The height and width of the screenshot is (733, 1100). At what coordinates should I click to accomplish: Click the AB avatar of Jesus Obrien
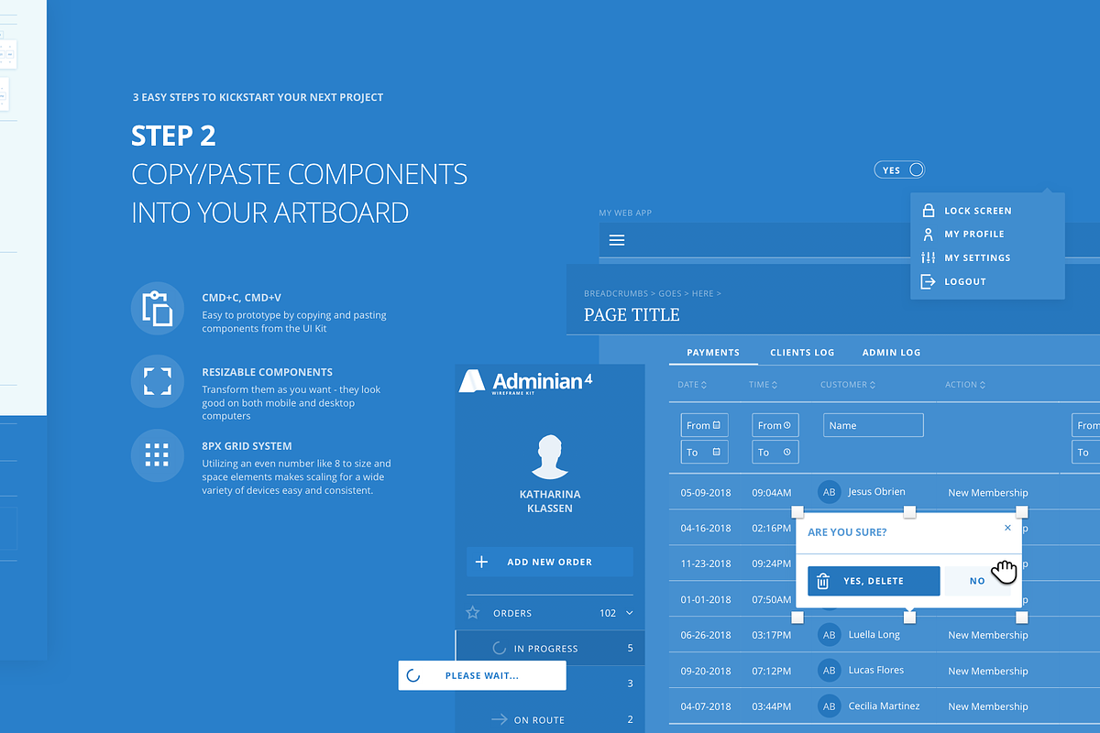click(x=830, y=492)
